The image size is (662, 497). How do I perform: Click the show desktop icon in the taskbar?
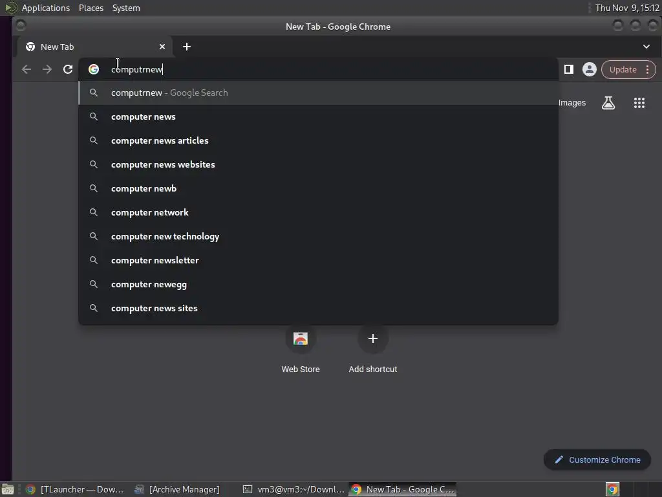pyautogui.click(x=8, y=490)
